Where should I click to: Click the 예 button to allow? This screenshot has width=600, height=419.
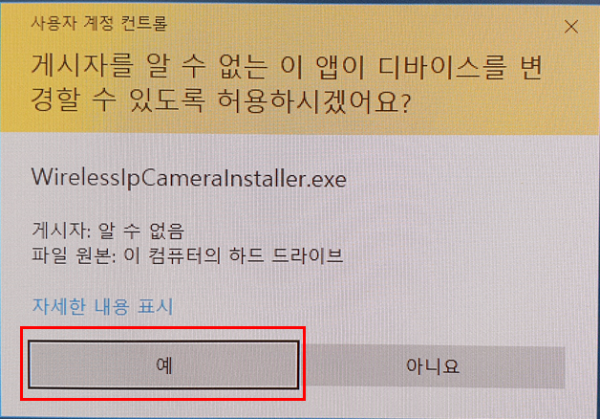pyautogui.click(x=163, y=365)
